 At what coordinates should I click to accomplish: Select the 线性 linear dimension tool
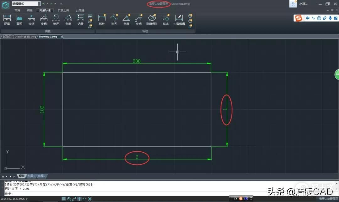(102, 20)
